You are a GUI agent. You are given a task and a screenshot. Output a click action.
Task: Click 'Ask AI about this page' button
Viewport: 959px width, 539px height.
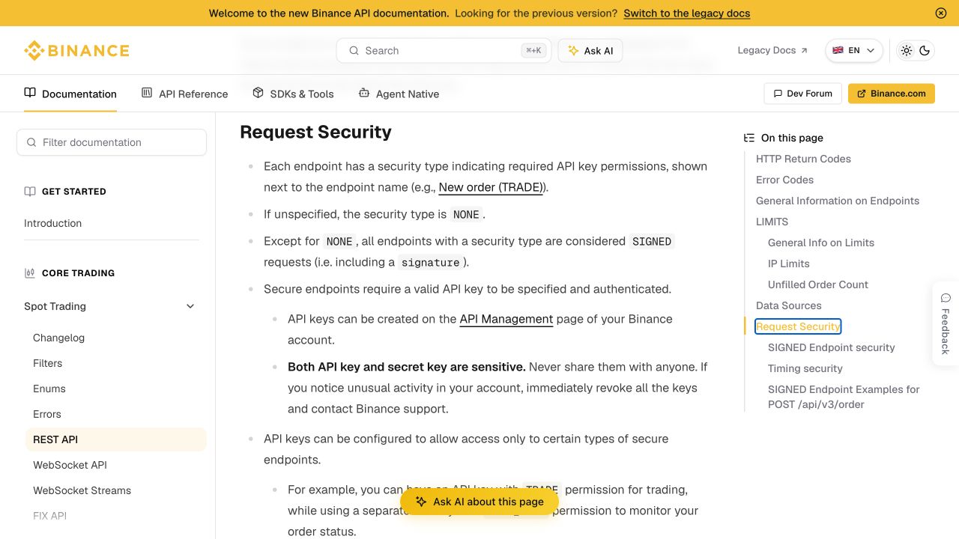[x=479, y=502]
